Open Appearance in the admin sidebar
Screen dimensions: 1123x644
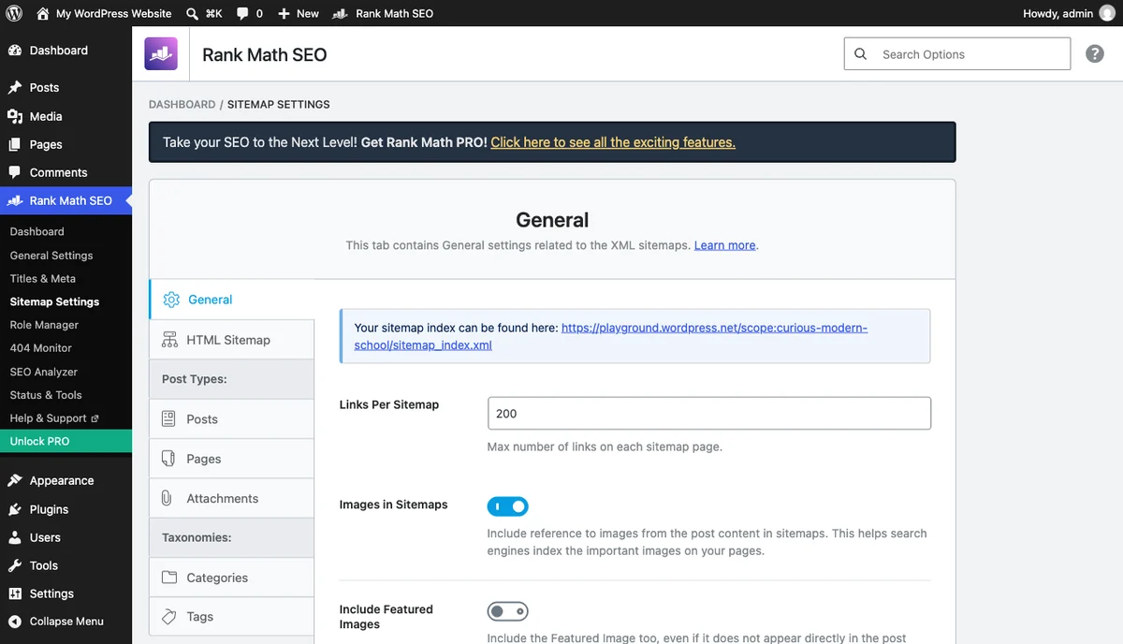66,480
